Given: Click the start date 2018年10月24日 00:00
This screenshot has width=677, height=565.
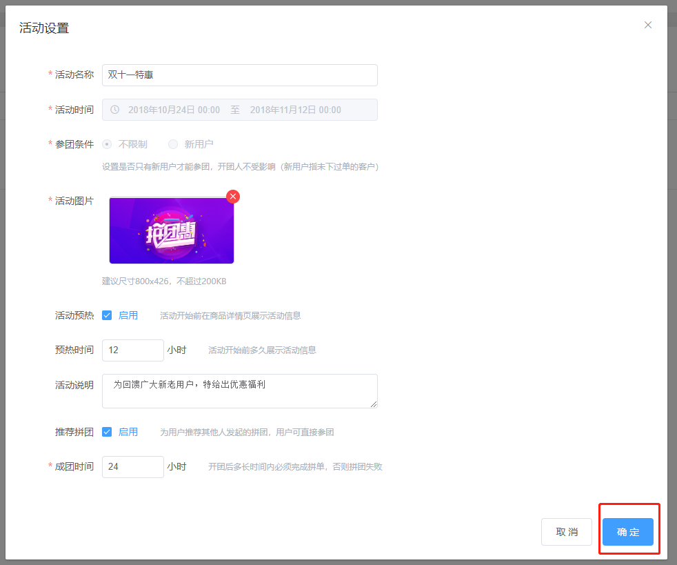Looking at the screenshot, I should (174, 110).
